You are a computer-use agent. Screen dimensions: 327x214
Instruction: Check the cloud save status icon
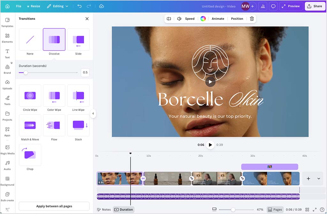tap(101, 6)
